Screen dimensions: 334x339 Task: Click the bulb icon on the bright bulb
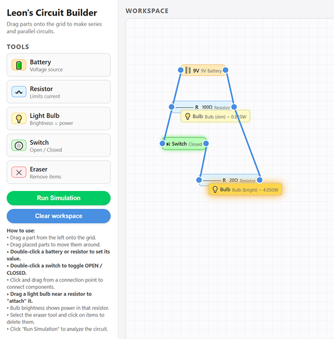(x=215, y=190)
